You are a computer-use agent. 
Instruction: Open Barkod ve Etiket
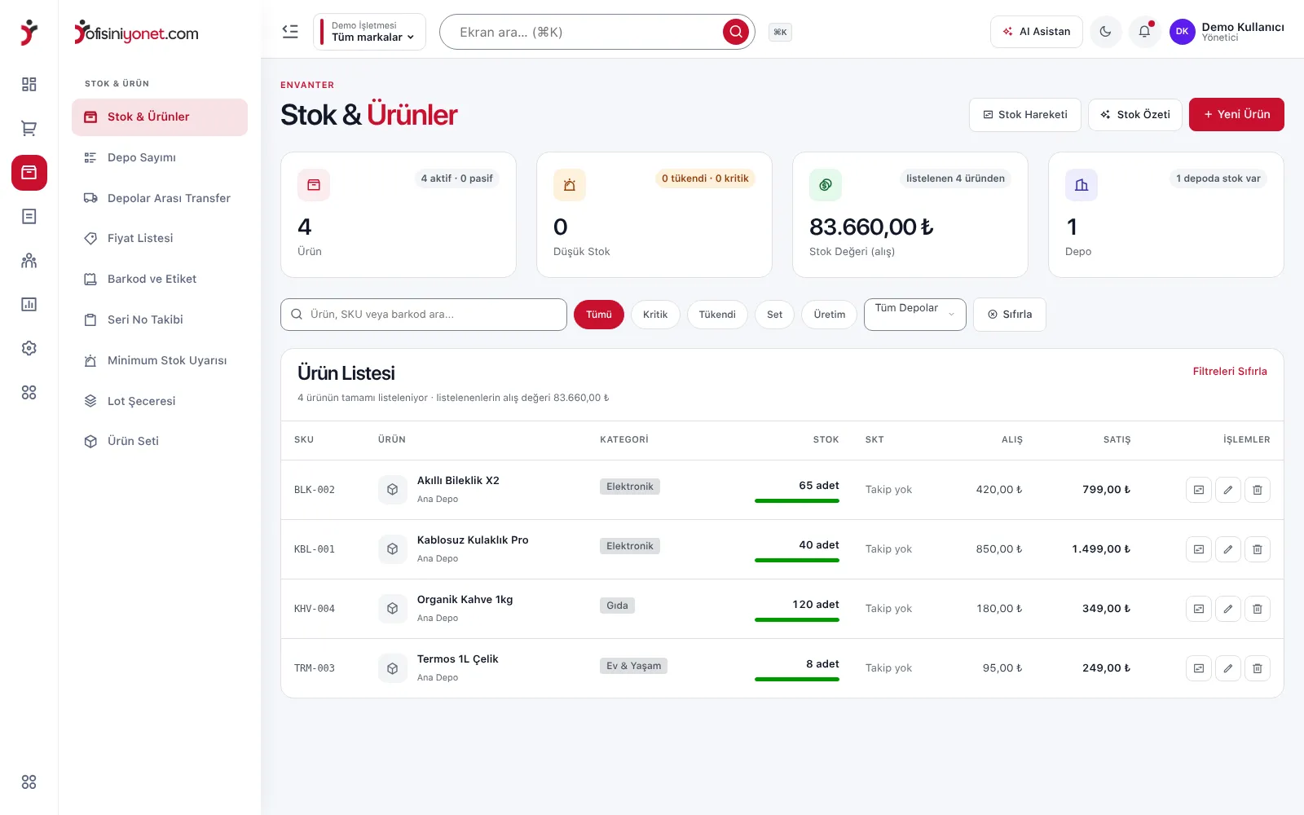160,279
